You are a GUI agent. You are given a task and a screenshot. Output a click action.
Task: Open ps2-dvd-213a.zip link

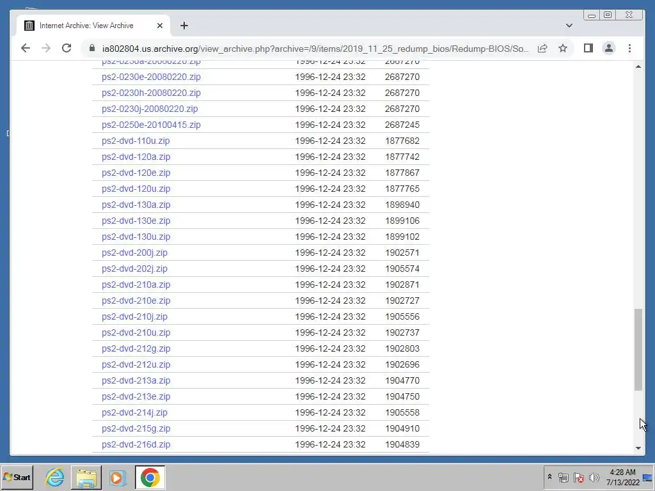point(136,380)
